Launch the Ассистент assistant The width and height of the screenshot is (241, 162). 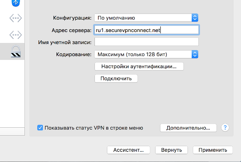click(128, 150)
